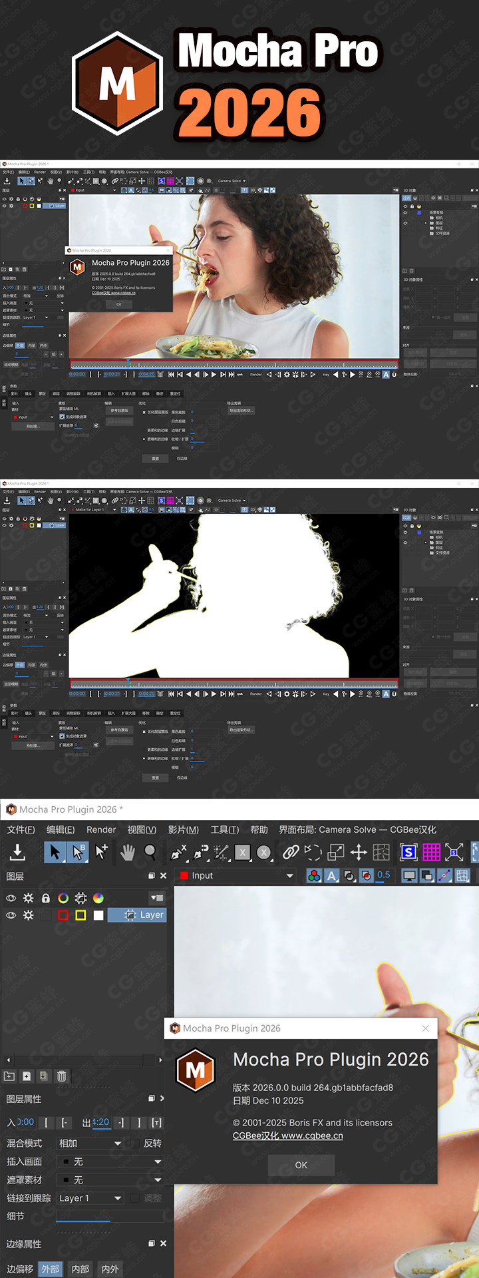Viewport: 479px width, 1278px height.
Task: Open 遮罩素材 '无' dropdown in enlarged view
Action: [x=110, y=1179]
